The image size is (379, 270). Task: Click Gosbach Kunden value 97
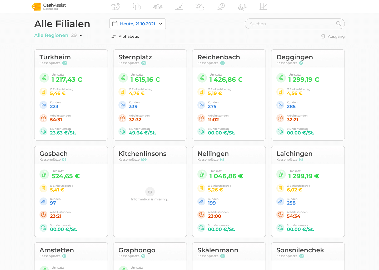(53, 203)
